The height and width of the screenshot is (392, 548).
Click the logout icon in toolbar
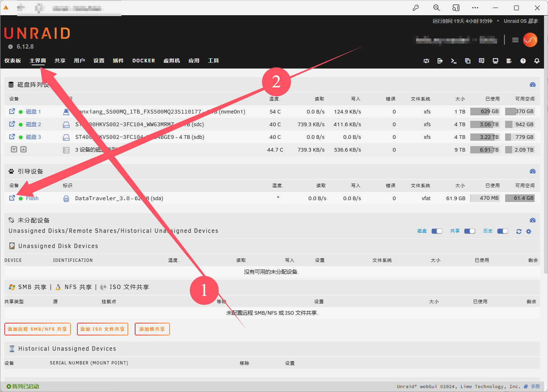440,61
